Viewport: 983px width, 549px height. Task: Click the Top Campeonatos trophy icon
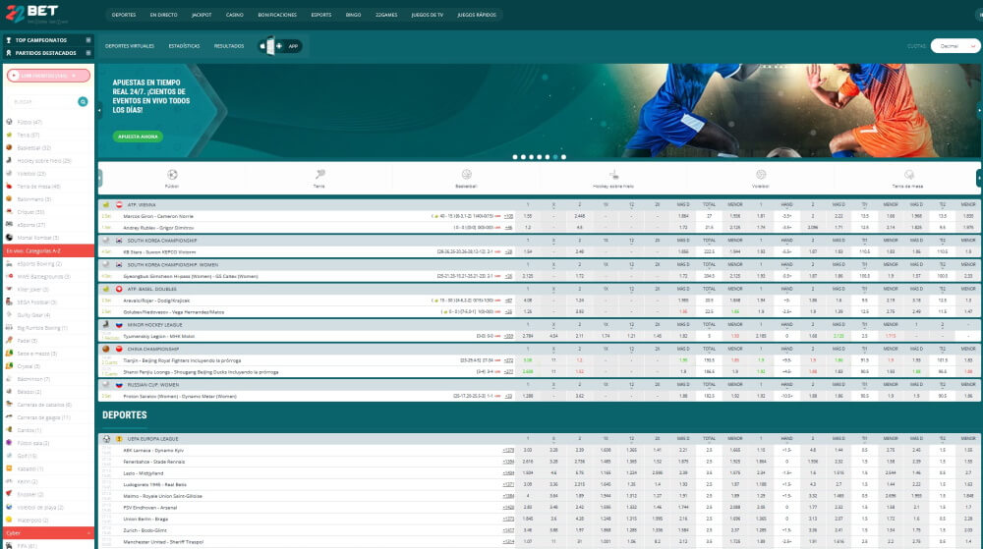(9, 40)
